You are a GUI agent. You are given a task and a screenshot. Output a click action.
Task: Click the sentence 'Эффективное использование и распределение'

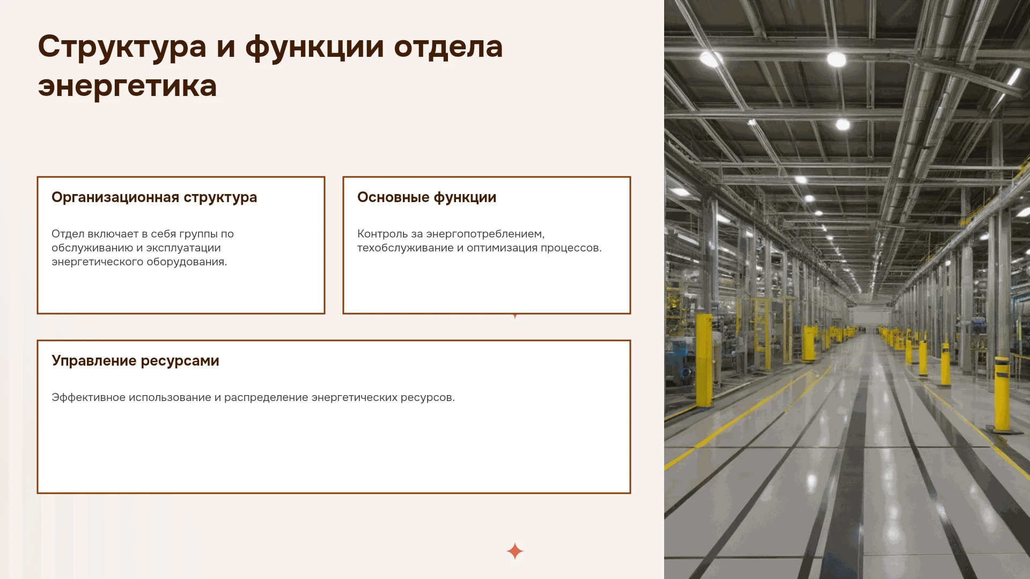180,397
